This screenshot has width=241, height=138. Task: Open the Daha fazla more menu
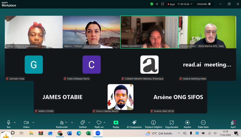click(203, 123)
